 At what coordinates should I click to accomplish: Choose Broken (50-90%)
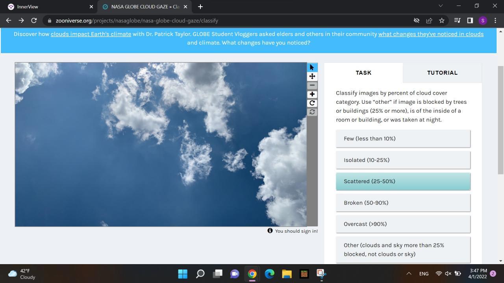403,203
